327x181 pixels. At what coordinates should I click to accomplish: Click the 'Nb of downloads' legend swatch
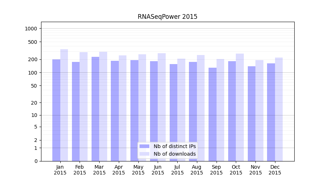144,154
